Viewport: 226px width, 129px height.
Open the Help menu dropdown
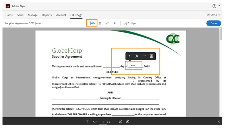point(216,6)
